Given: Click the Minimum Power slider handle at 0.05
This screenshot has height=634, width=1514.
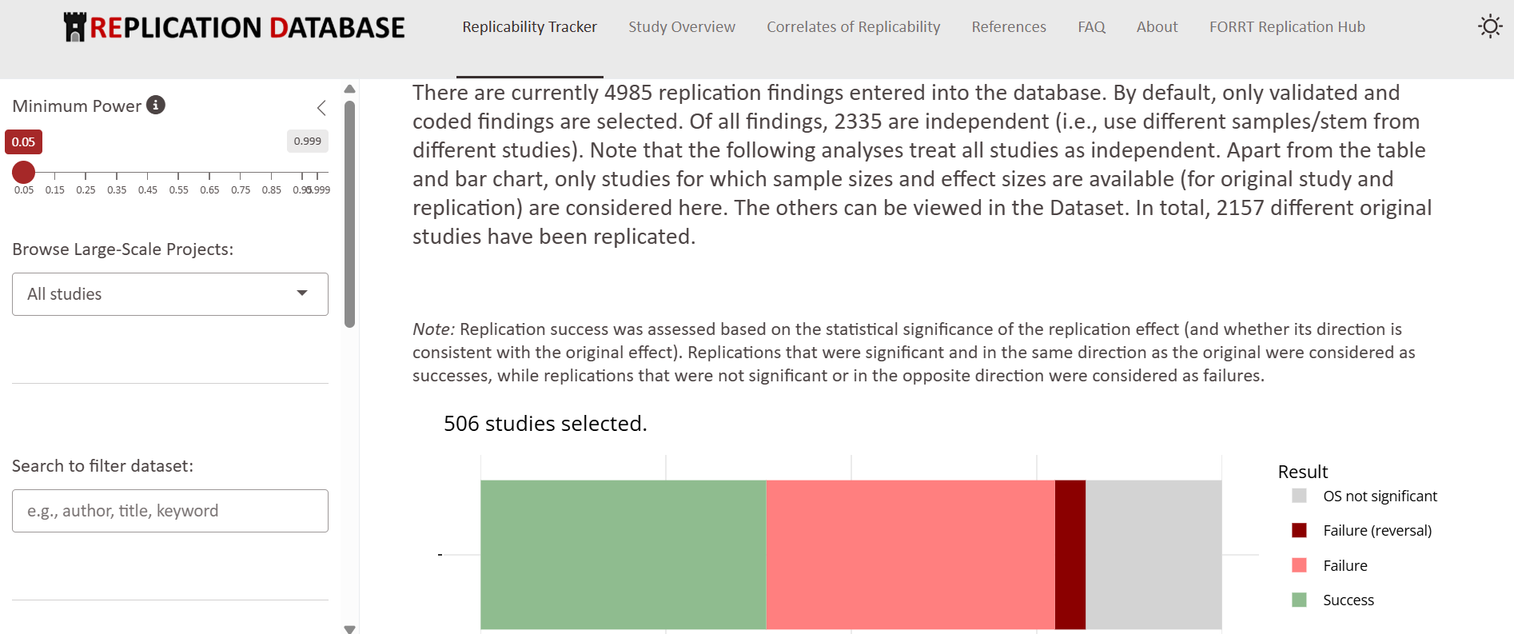Looking at the screenshot, I should [x=23, y=172].
